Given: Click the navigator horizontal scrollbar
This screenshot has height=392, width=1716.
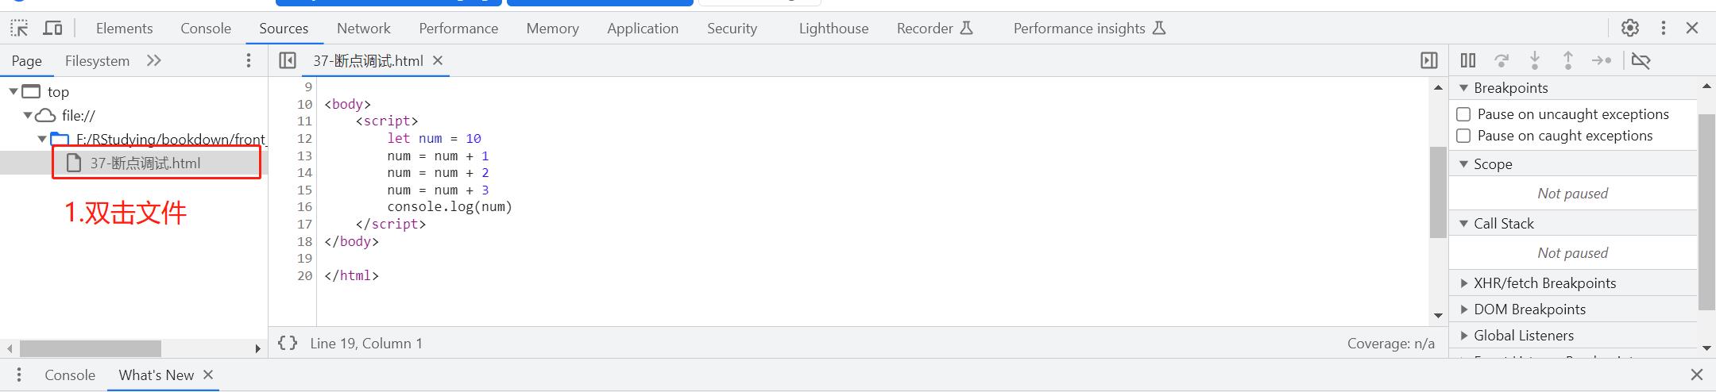Looking at the screenshot, I should (x=91, y=348).
